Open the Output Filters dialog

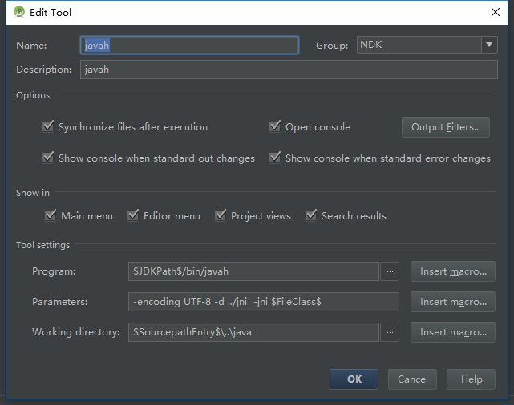446,127
